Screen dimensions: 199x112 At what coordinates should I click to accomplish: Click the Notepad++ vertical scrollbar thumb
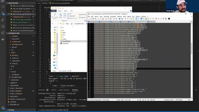[x=192, y=48]
